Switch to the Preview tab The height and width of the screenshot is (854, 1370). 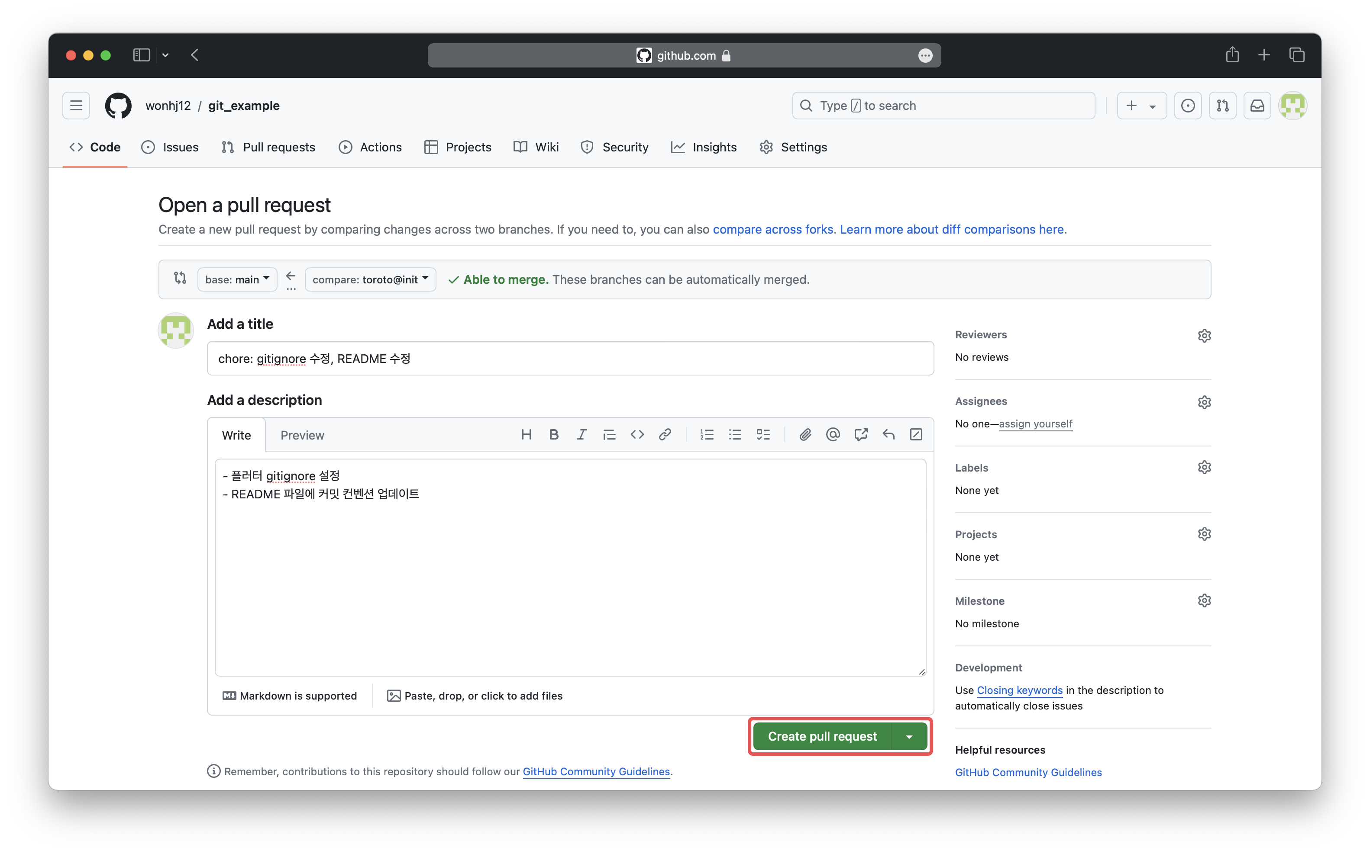pos(302,435)
